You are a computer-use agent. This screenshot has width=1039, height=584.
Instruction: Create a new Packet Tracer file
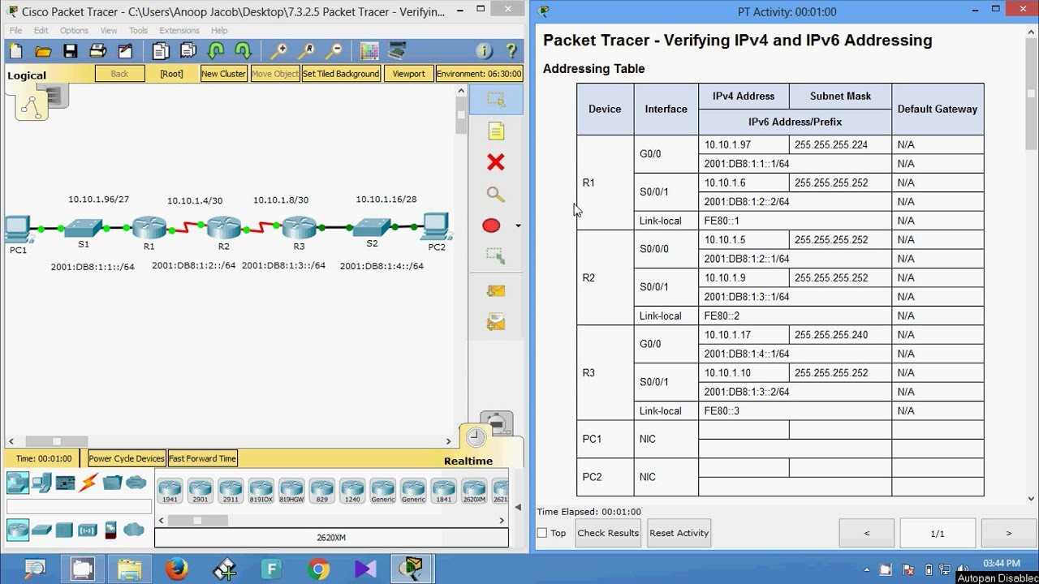click(x=16, y=51)
